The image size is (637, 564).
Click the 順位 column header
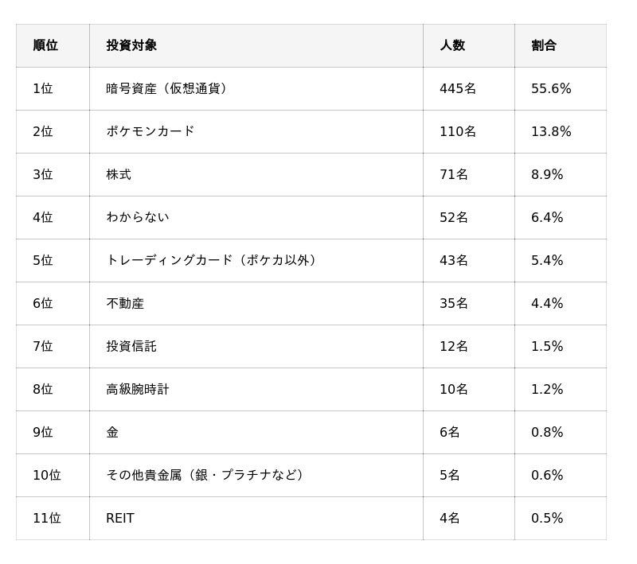[x=45, y=45]
